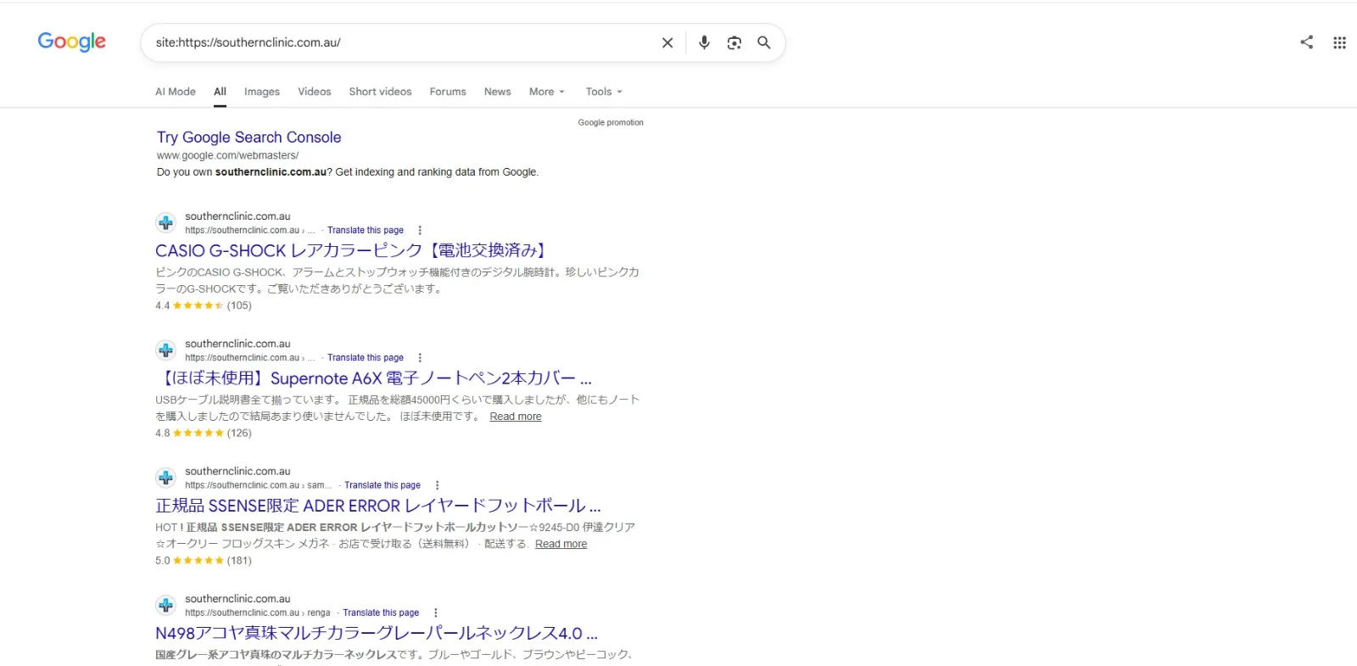Click the 5.0 star rating (181) text
The width and height of the screenshot is (1357, 666).
click(204, 560)
